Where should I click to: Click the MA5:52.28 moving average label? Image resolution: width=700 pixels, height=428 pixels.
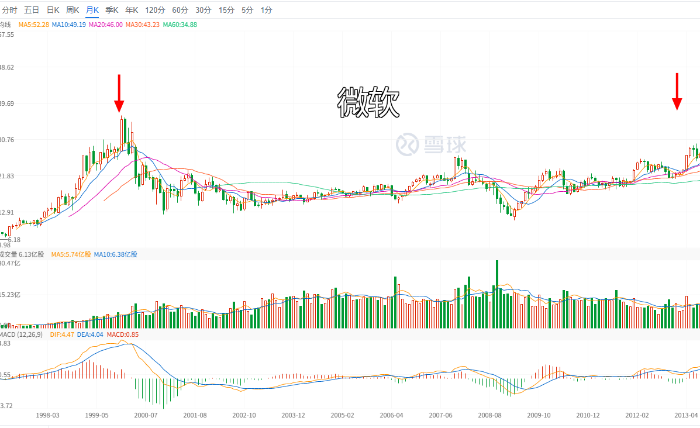pyautogui.click(x=34, y=25)
